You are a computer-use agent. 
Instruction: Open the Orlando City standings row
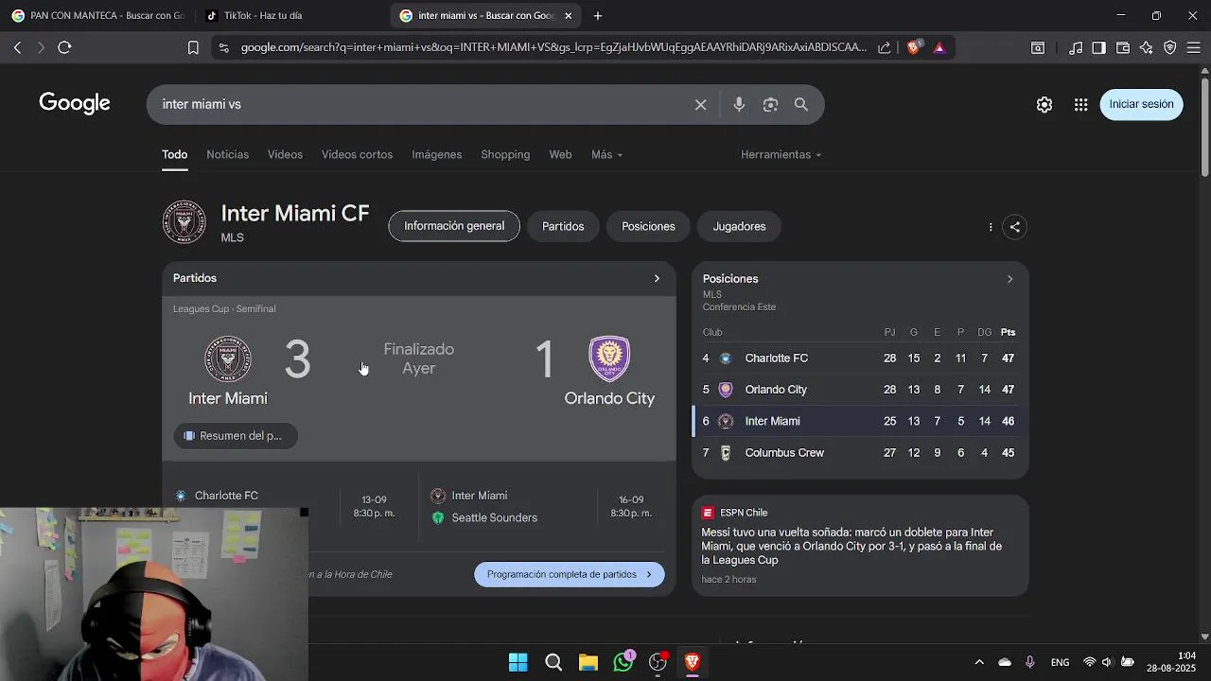click(x=860, y=390)
